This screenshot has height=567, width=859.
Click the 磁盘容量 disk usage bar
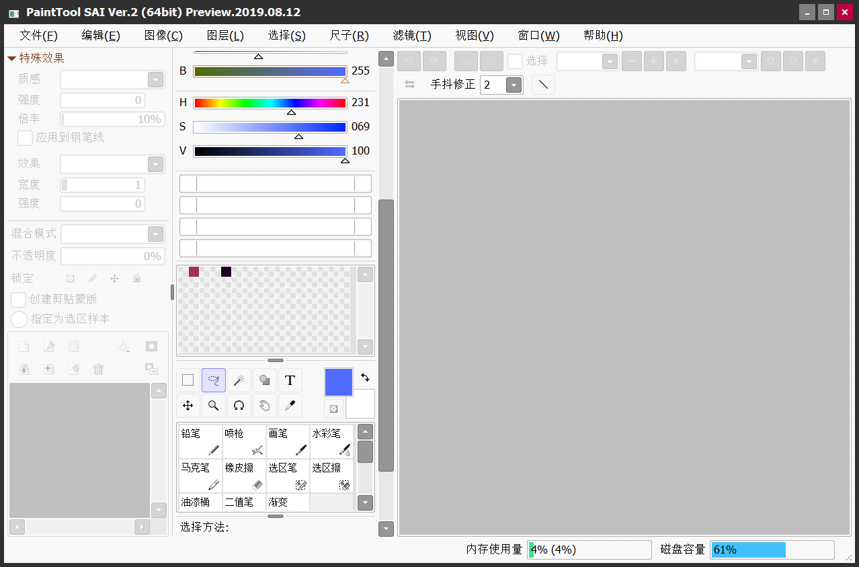772,550
